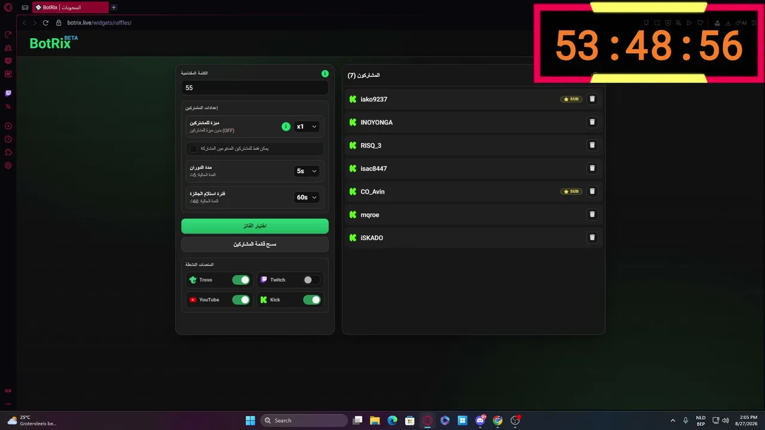This screenshot has width=765, height=430.
Task: Switch off the Kick platform toggle
Action: pyautogui.click(x=312, y=300)
